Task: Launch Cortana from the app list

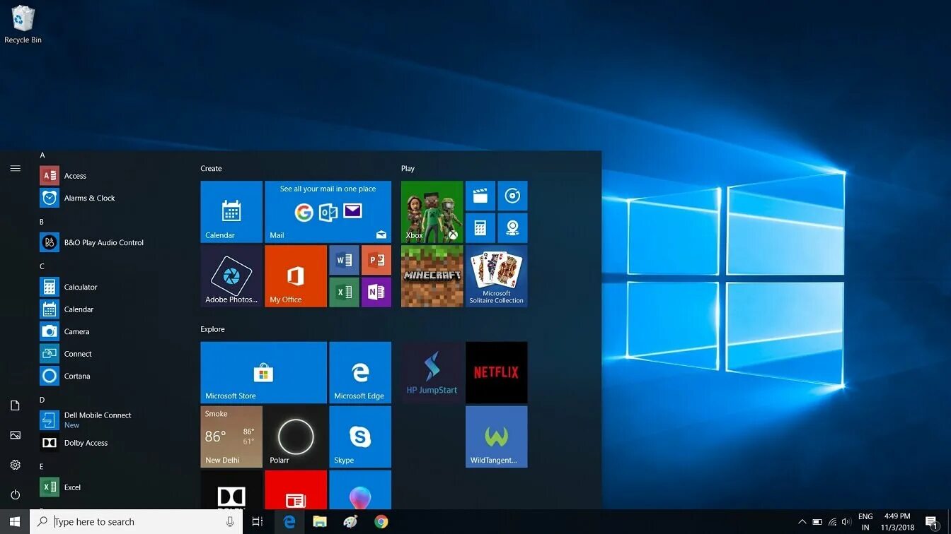Action: pos(106,376)
